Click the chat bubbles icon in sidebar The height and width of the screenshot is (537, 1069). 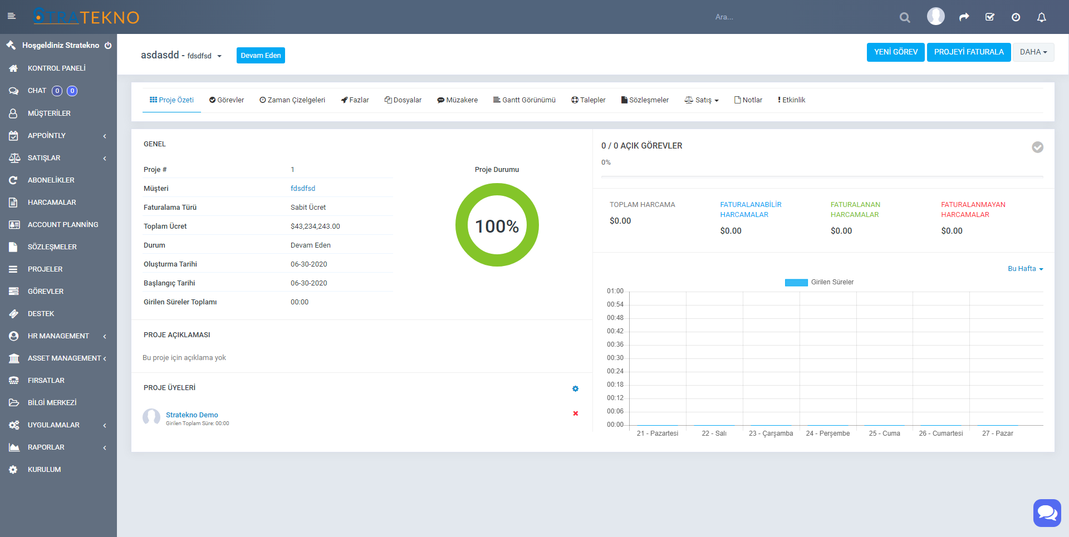tap(13, 91)
